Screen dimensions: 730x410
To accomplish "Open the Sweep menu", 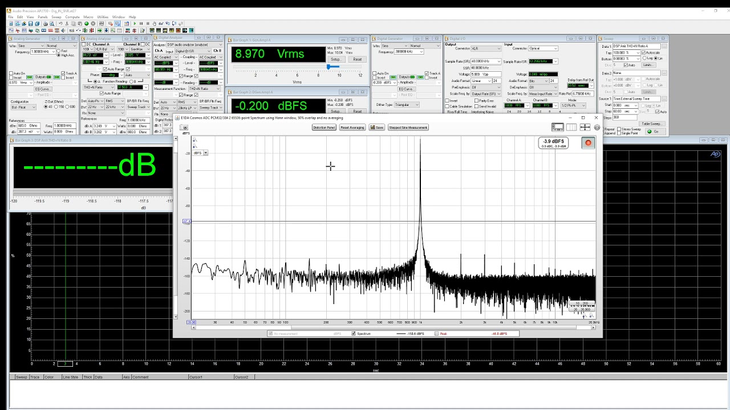I will [56, 17].
